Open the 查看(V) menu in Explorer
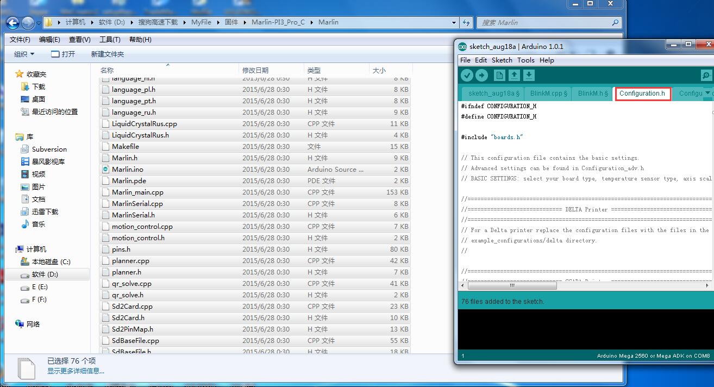714x387 pixels. pos(80,39)
